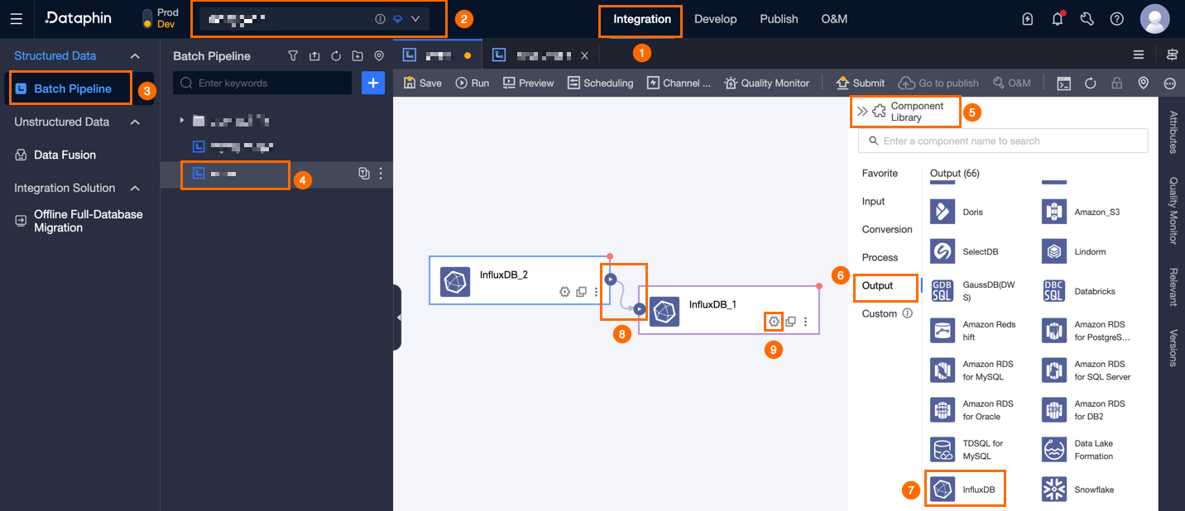
Task: Click Save in the toolbar
Action: pos(422,83)
